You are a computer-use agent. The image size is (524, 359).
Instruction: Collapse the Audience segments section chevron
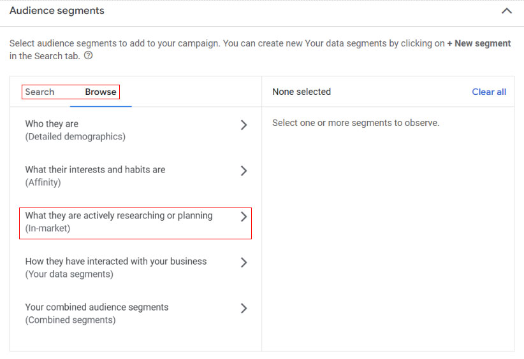(507, 11)
